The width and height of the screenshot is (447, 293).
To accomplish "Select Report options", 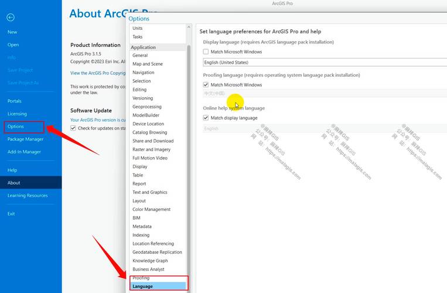I will [x=139, y=183].
